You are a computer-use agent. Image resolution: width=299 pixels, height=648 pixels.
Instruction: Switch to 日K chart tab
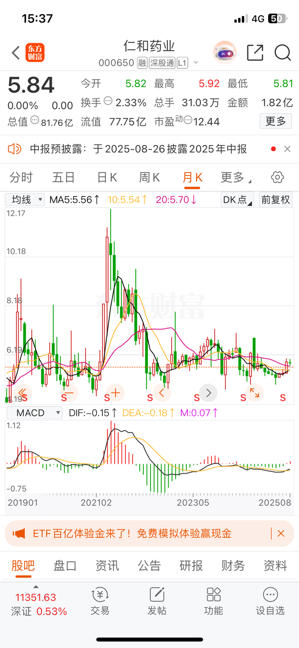[x=107, y=178]
